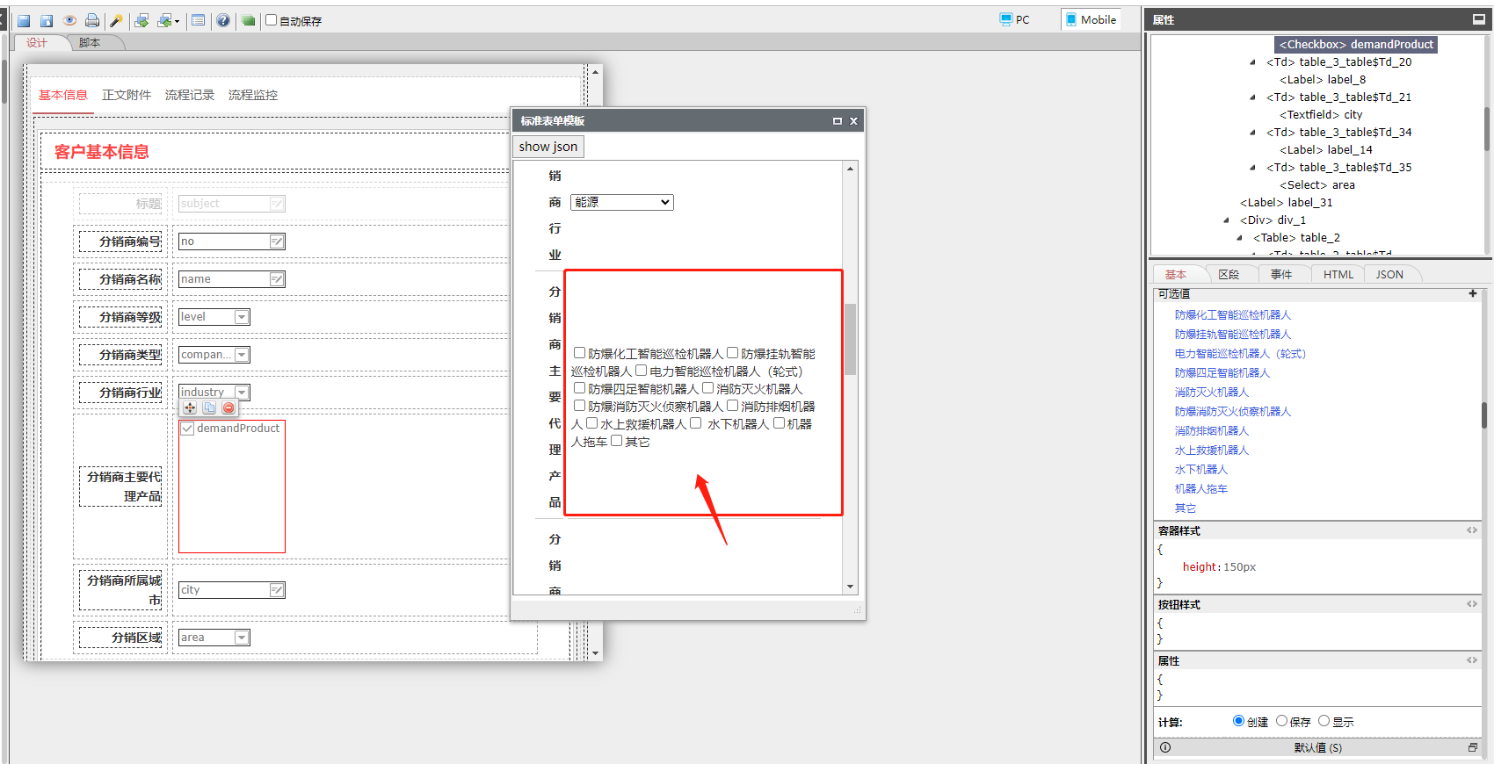Select the Textfield city tree node
The width and height of the screenshot is (1494, 764).
(x=1321, y=115)
